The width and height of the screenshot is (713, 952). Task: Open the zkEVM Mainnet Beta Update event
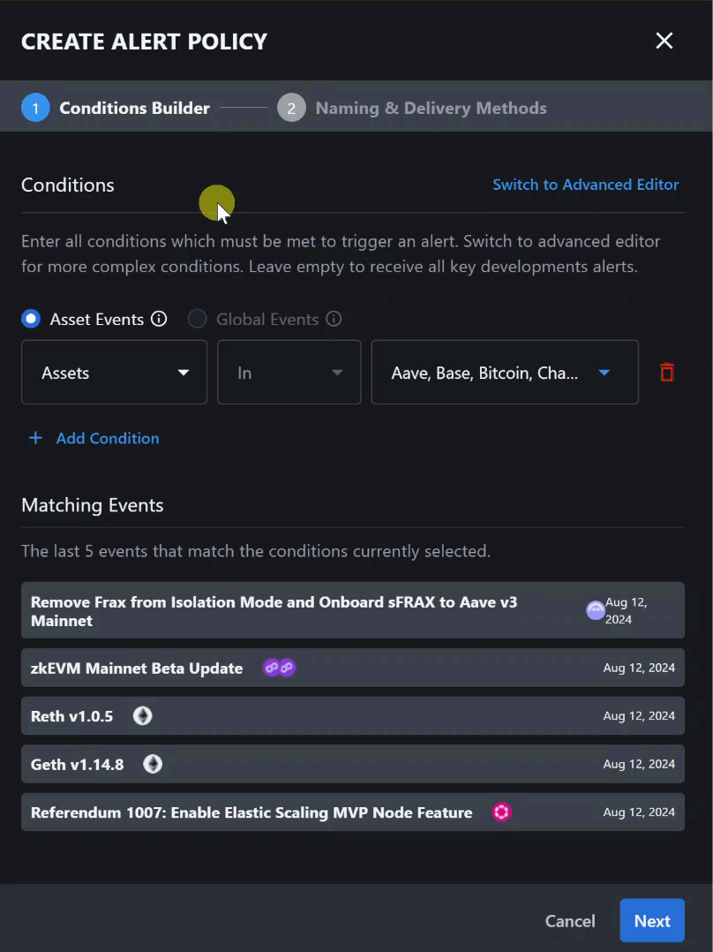coord(137,668)
